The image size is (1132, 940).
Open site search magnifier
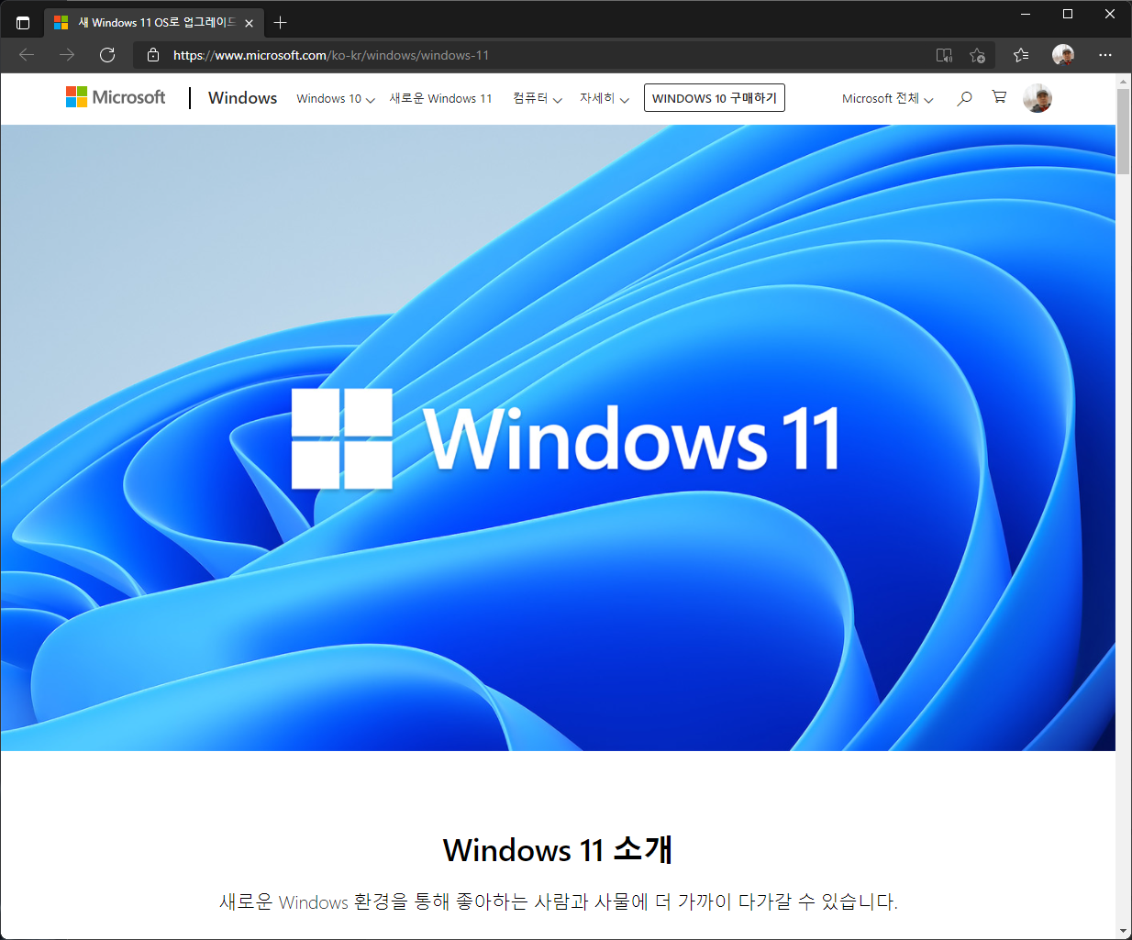[964, 98]
